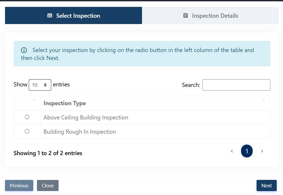Click the Next button

point(266,185)
